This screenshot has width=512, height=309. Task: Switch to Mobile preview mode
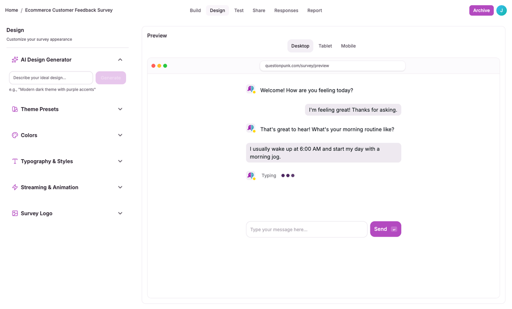click(348, 46)
